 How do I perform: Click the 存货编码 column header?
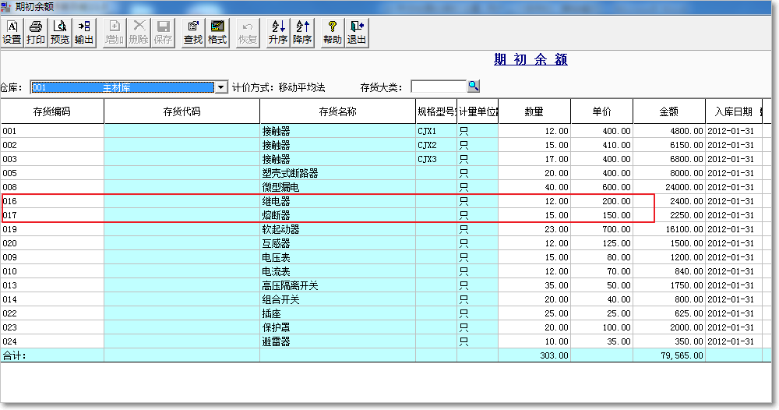[52, 111]
